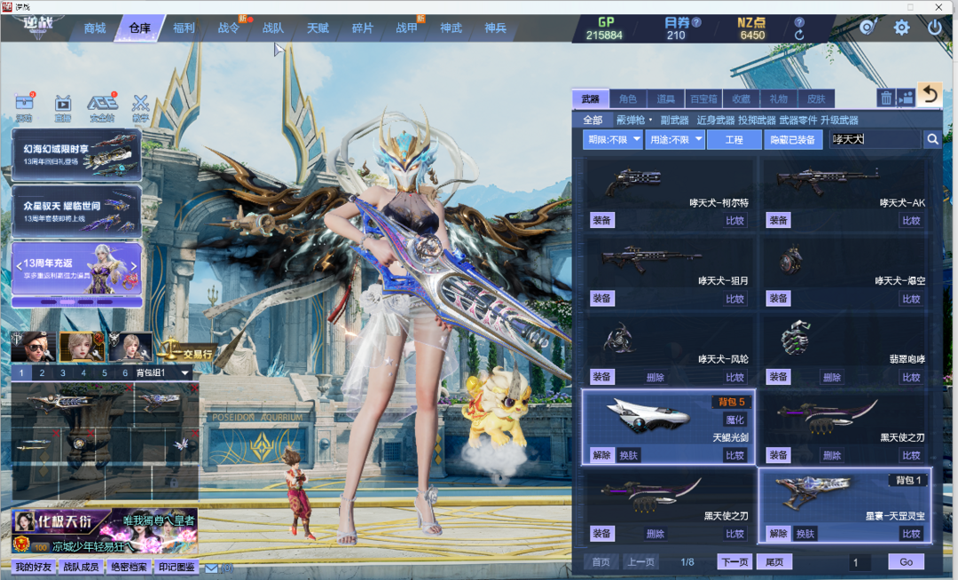Open 印记图鉴
The height and width of the screenshot is (580, 958).
pyautogui.click(x=177, y=568)
